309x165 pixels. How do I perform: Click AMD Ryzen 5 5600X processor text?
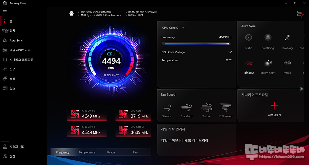[x=101, y=15]
